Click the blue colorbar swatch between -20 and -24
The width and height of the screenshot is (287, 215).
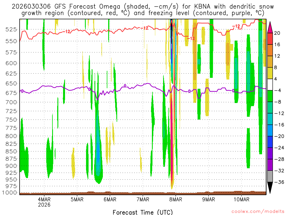coord(270,142)
